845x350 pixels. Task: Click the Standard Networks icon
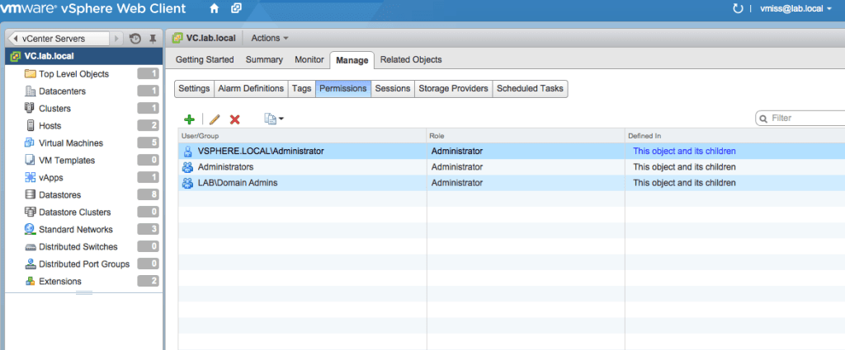[31, 229]
